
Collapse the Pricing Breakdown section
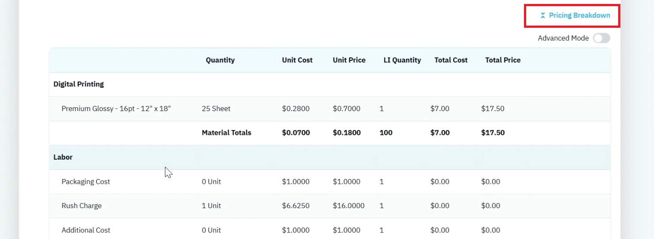point(575,15)
